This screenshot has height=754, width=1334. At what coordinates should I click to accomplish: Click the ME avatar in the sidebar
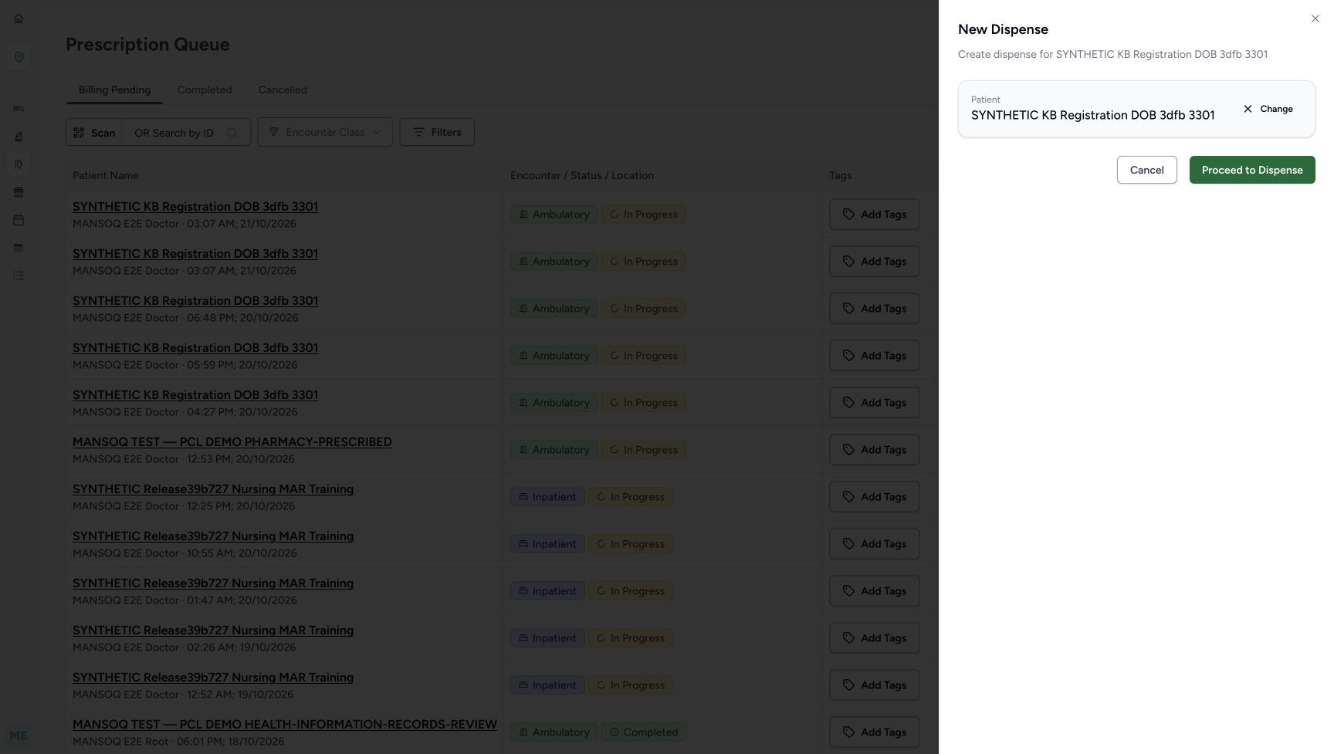click(x=19, y=735)
